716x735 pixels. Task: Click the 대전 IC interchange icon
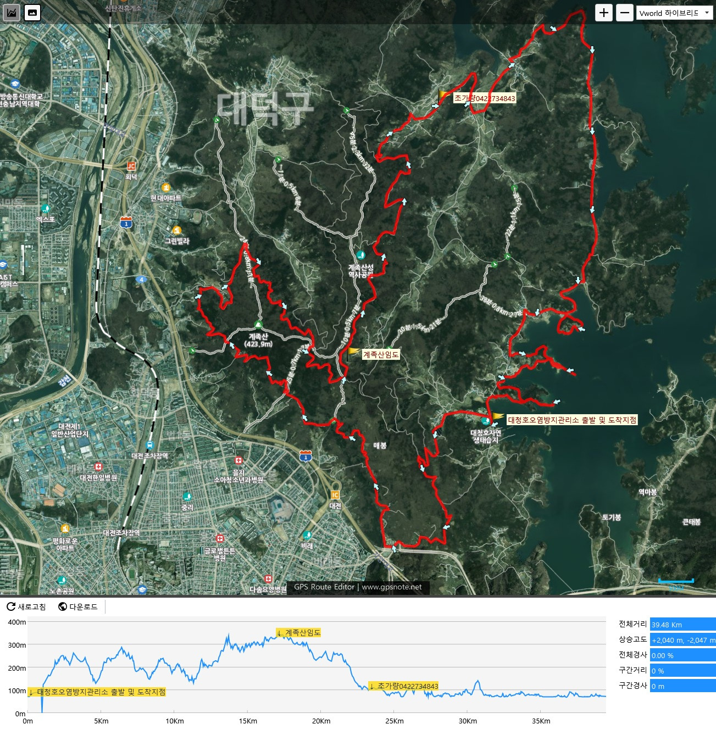coord(335,495)
